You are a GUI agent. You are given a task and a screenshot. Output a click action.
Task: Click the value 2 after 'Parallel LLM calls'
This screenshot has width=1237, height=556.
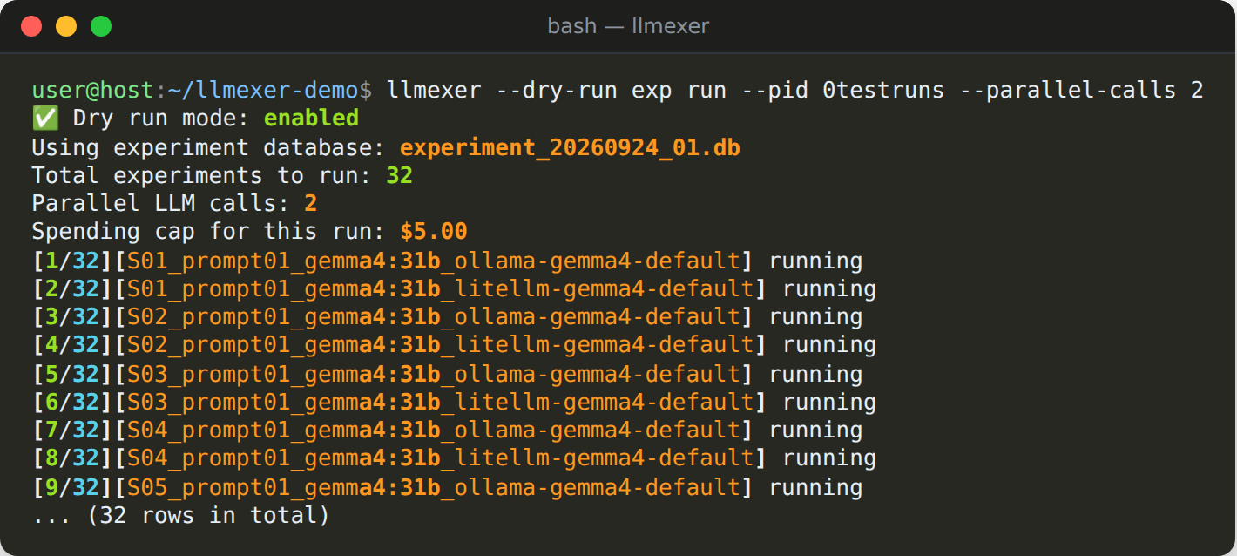coord(311,204)
